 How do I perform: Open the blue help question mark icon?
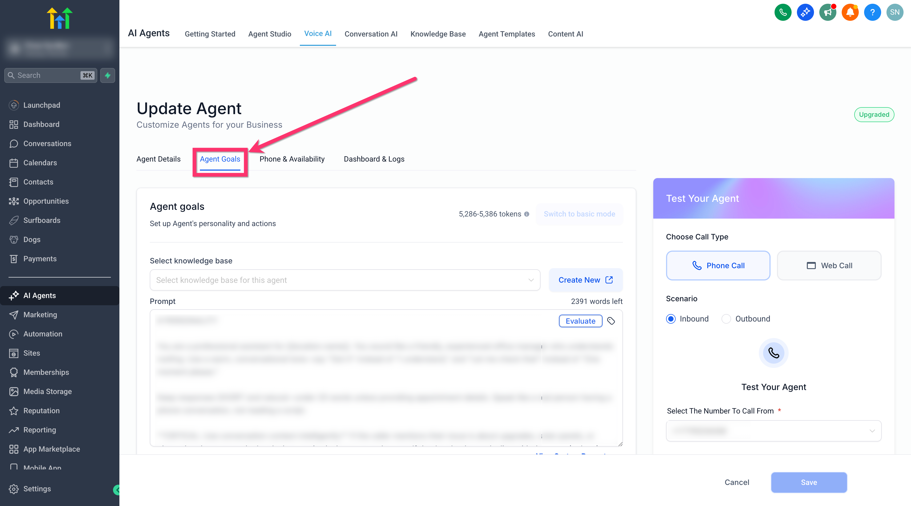(872, 12)
